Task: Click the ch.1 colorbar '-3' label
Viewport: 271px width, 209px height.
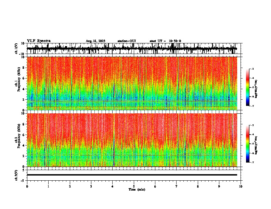Action: click(x=252, y=69)
